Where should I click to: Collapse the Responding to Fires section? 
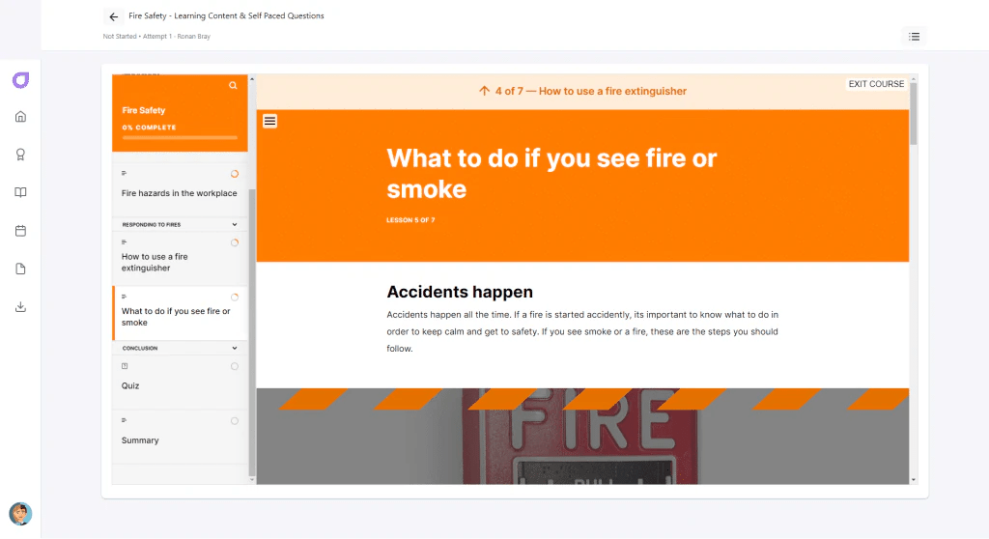[235, 225]
